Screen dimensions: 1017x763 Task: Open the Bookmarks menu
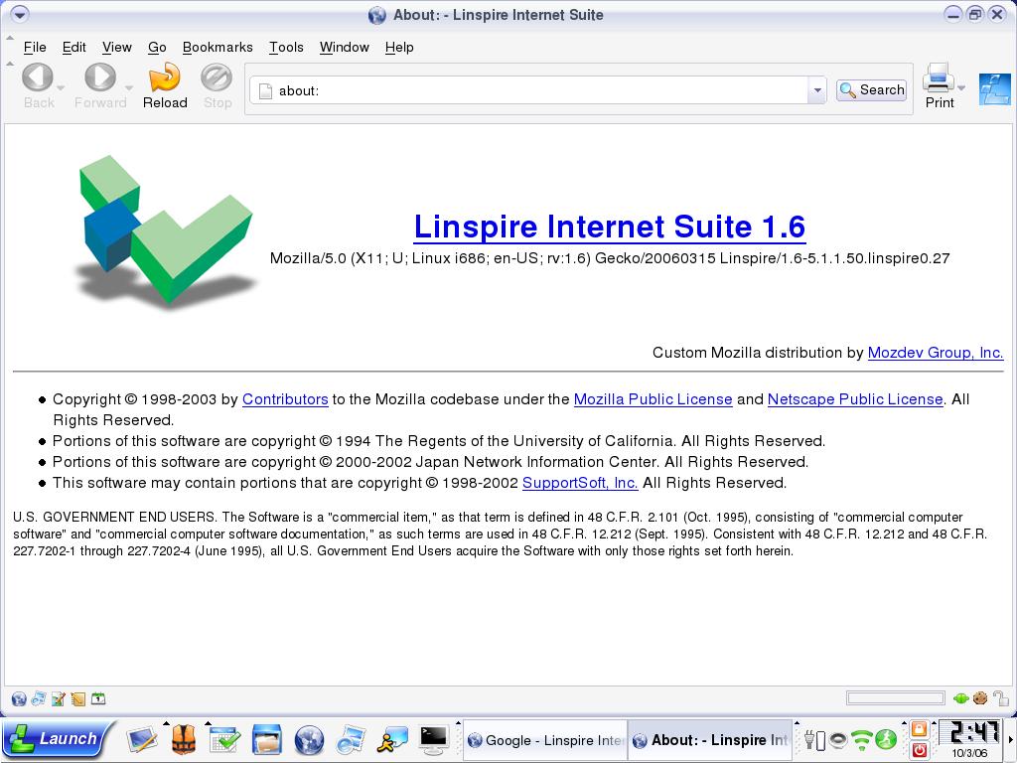(218, 47)
